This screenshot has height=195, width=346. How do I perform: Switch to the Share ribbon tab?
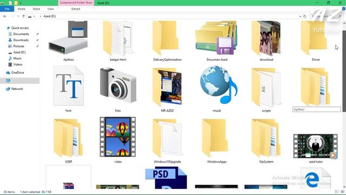point(36,9)
